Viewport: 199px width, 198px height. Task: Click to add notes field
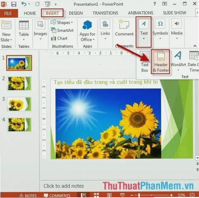(64, 186)
